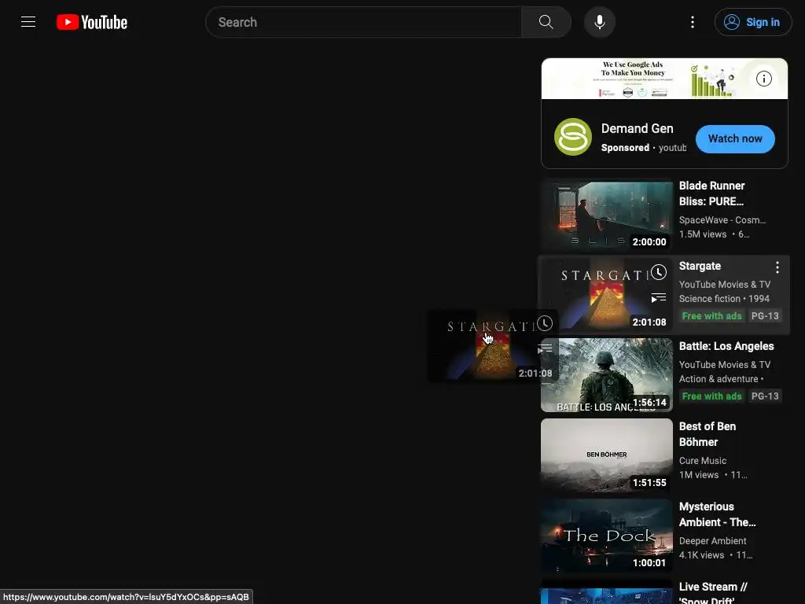This screenshot has height=604, width=805.
Task: Click the Live Stream Snow Drift title
Action: [x=713, y=592]
